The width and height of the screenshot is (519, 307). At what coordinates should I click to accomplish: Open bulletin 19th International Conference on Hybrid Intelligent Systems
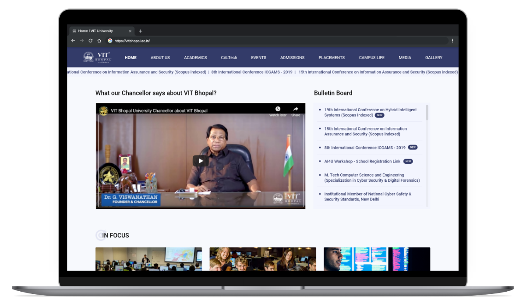[x=371, y=113]
